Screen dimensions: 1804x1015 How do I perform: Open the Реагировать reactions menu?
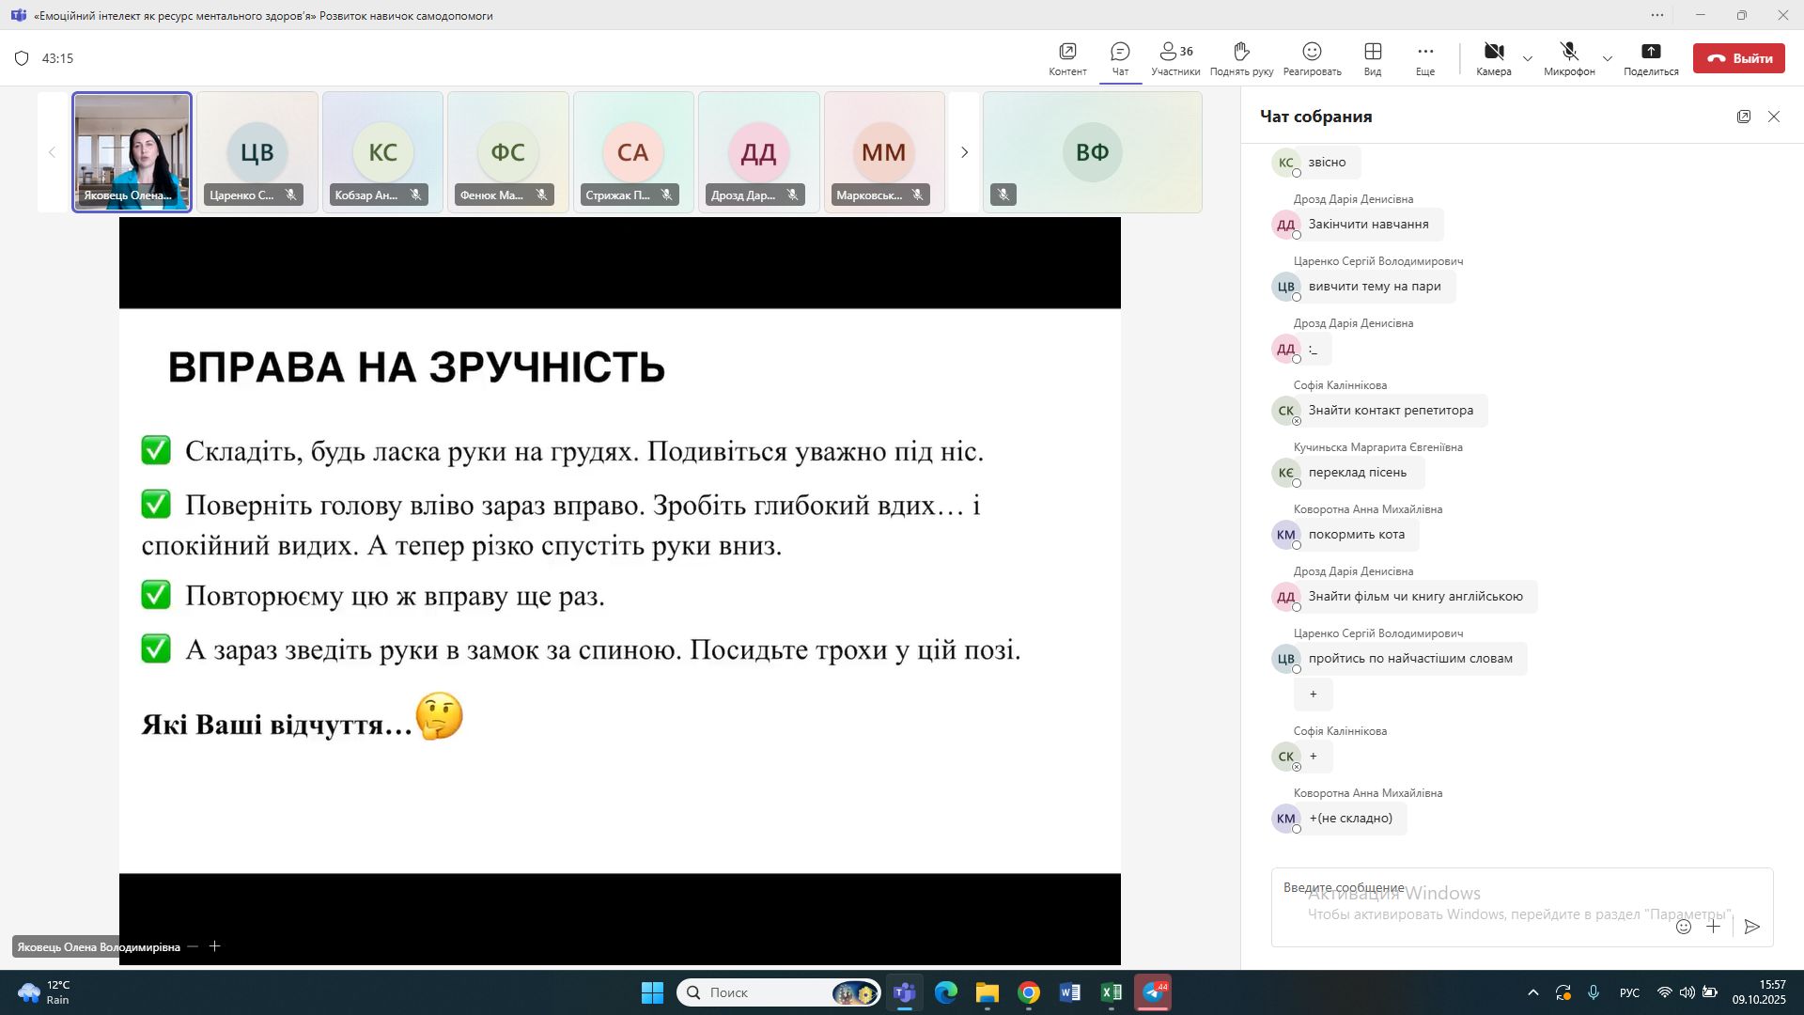tap(1312, 58)
